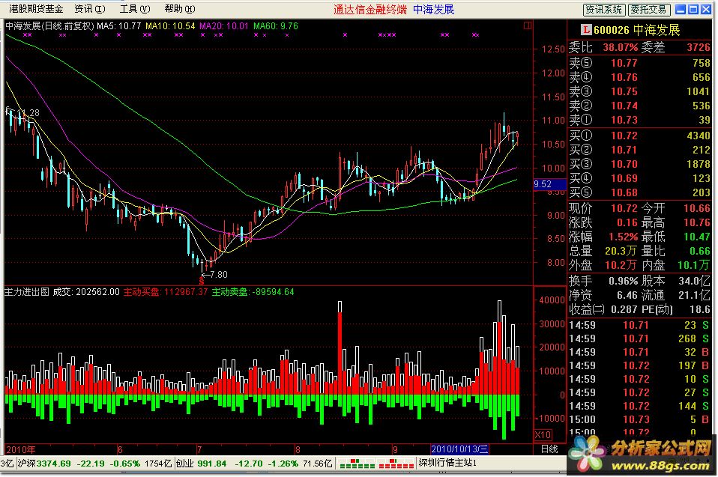Click the MA60: 9.76 indicator label

pos(276,26)
